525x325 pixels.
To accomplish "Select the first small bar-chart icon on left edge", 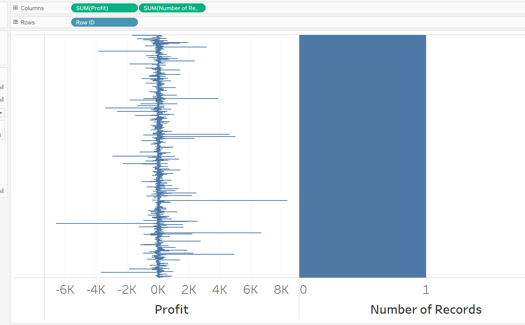I will click(x=2, y=87).
